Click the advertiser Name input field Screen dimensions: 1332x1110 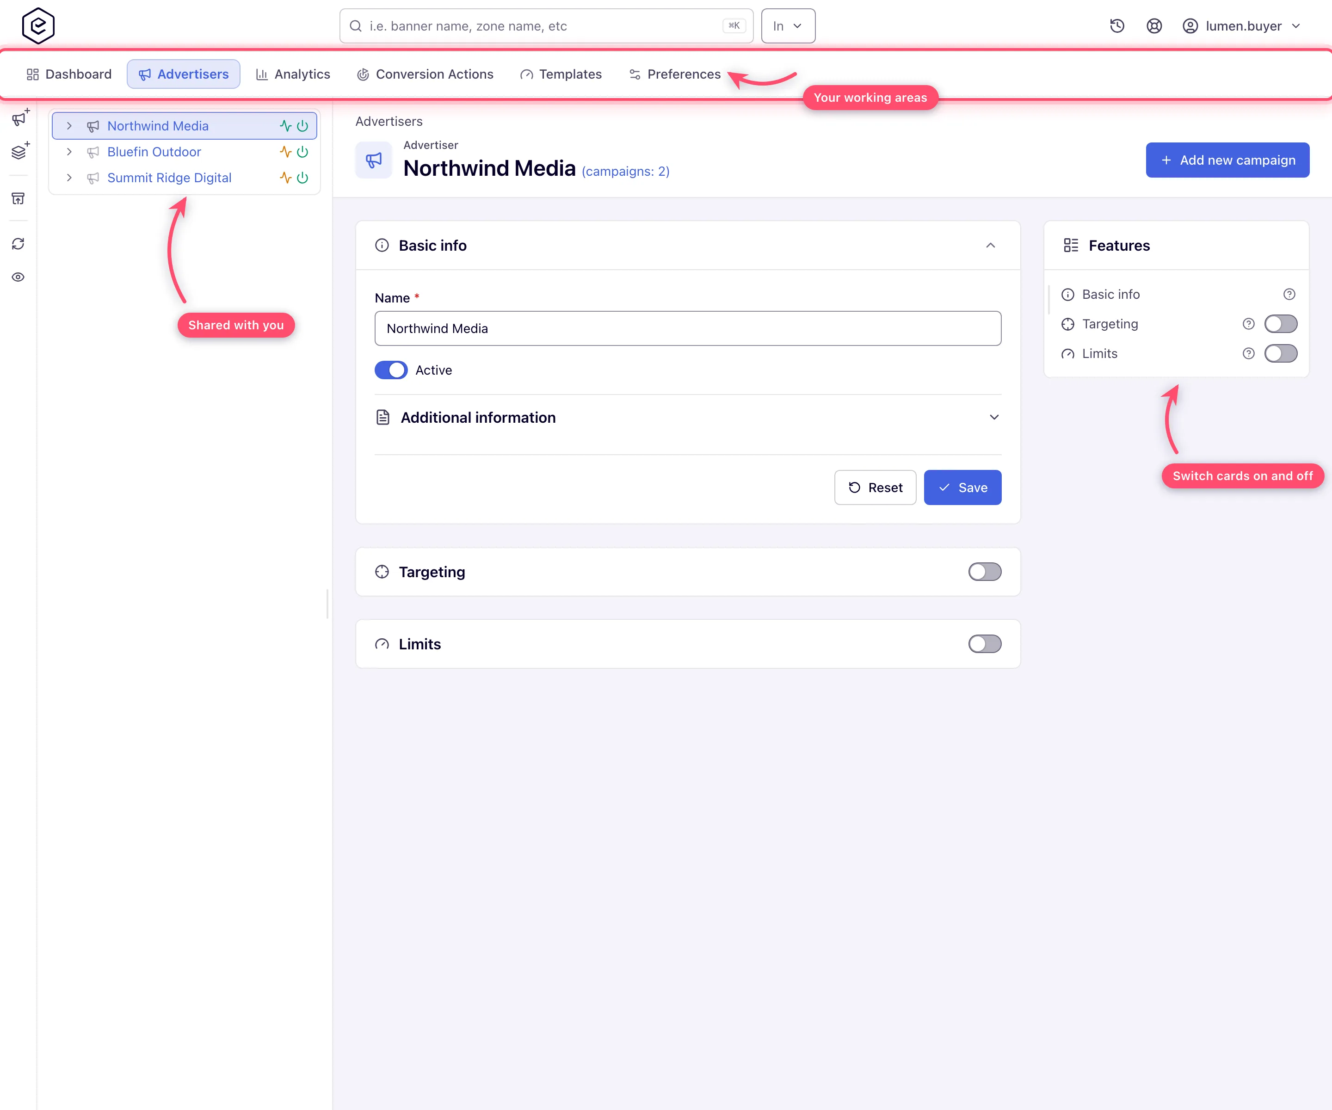coord(688,328)
